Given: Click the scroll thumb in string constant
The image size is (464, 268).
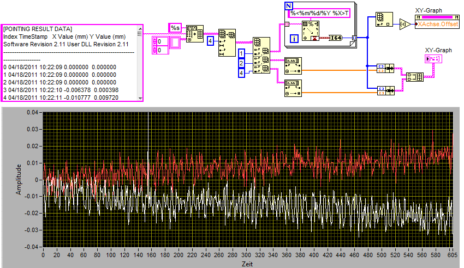Looking at the screenshot, I should [140, 34].
